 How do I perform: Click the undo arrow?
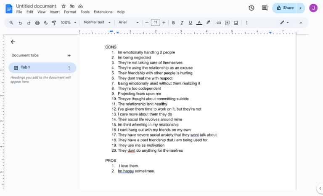click(x=20, y=23)
